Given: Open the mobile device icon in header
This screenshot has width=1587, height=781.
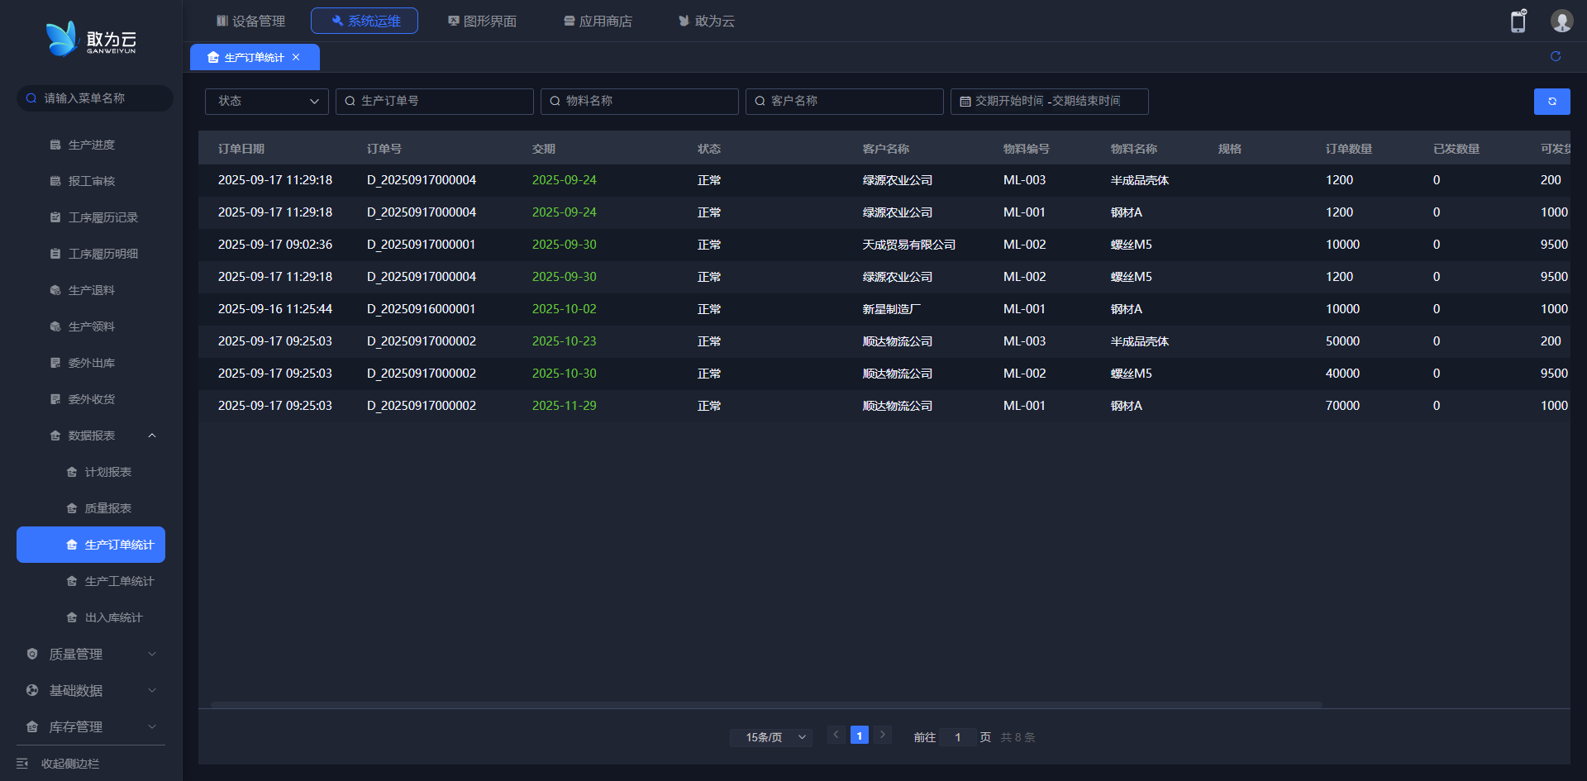Looking at the screenshot, I should point(1518,21).
